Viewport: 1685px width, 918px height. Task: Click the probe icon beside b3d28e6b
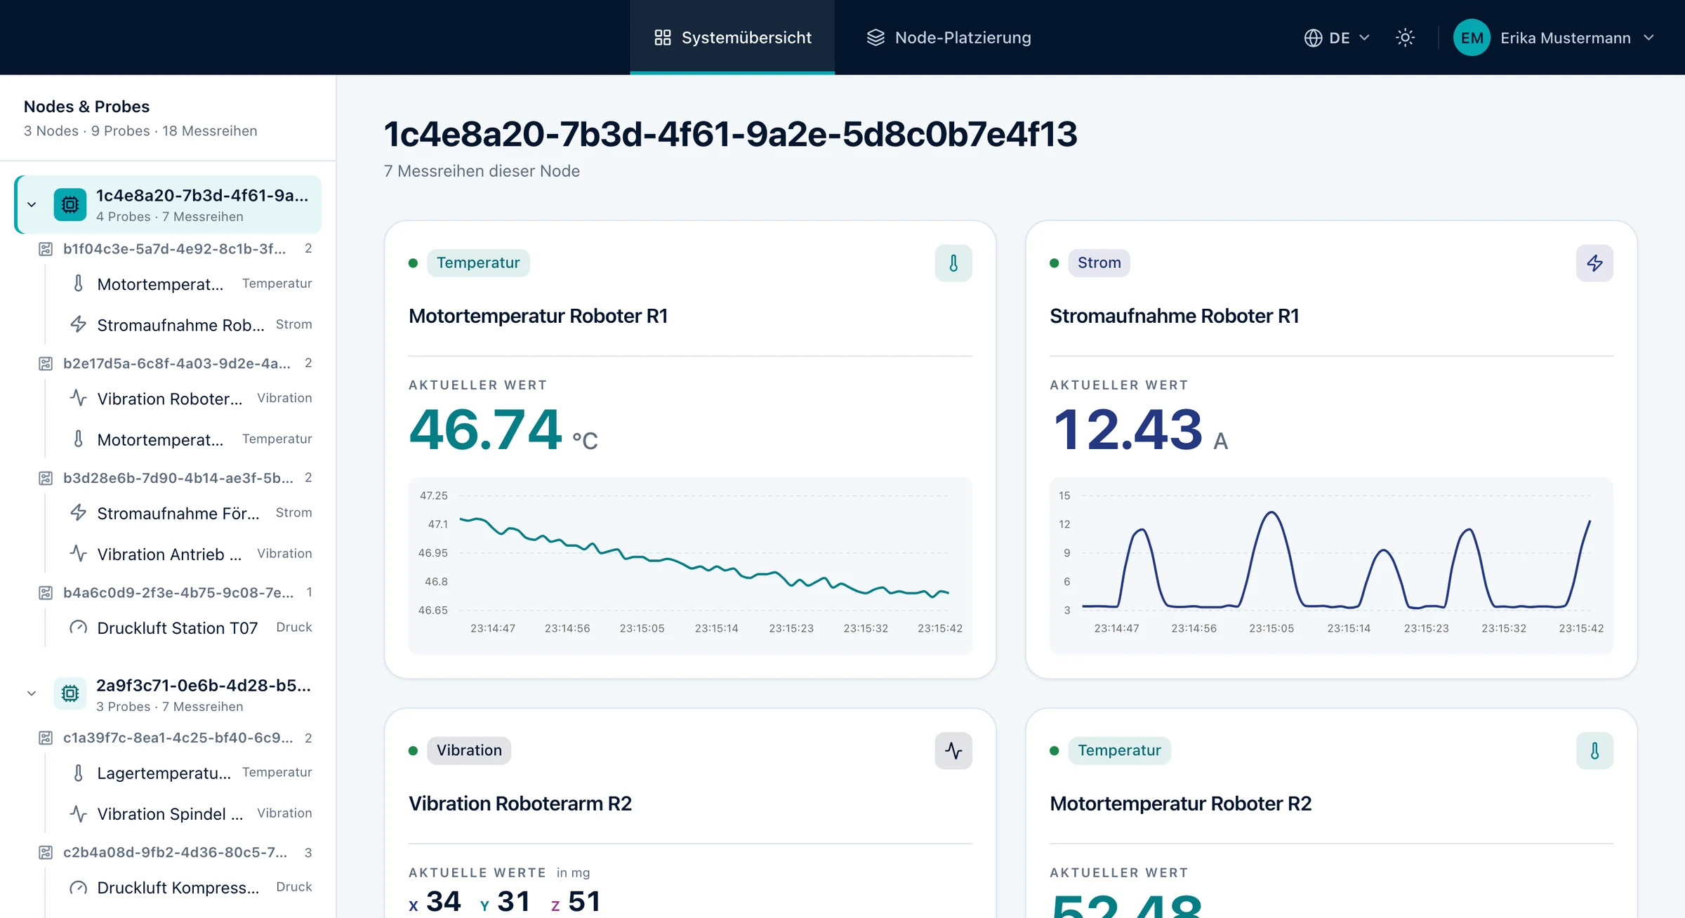(46, 479)
